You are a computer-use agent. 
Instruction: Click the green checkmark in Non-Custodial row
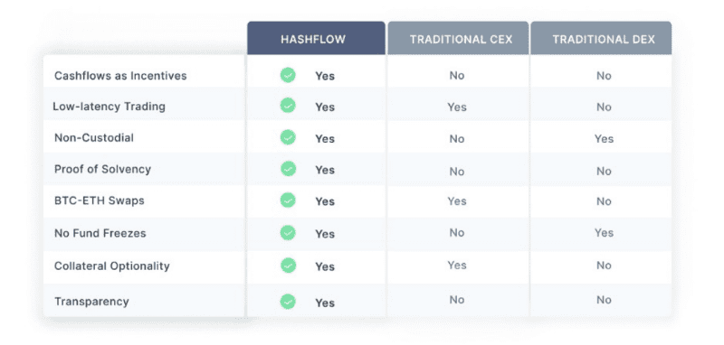pyautogui.click(x=288, y=137)
